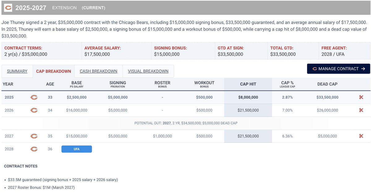
Task: Click the $2,500,000 base salary for 2025
Action: click(77, 97)
